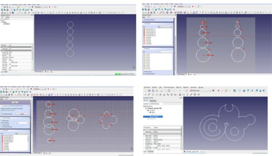Viewport: 272px width, 156px height.
Task: Click Fit All view icon, bottom-right window
Action: (x=235, y=91)
